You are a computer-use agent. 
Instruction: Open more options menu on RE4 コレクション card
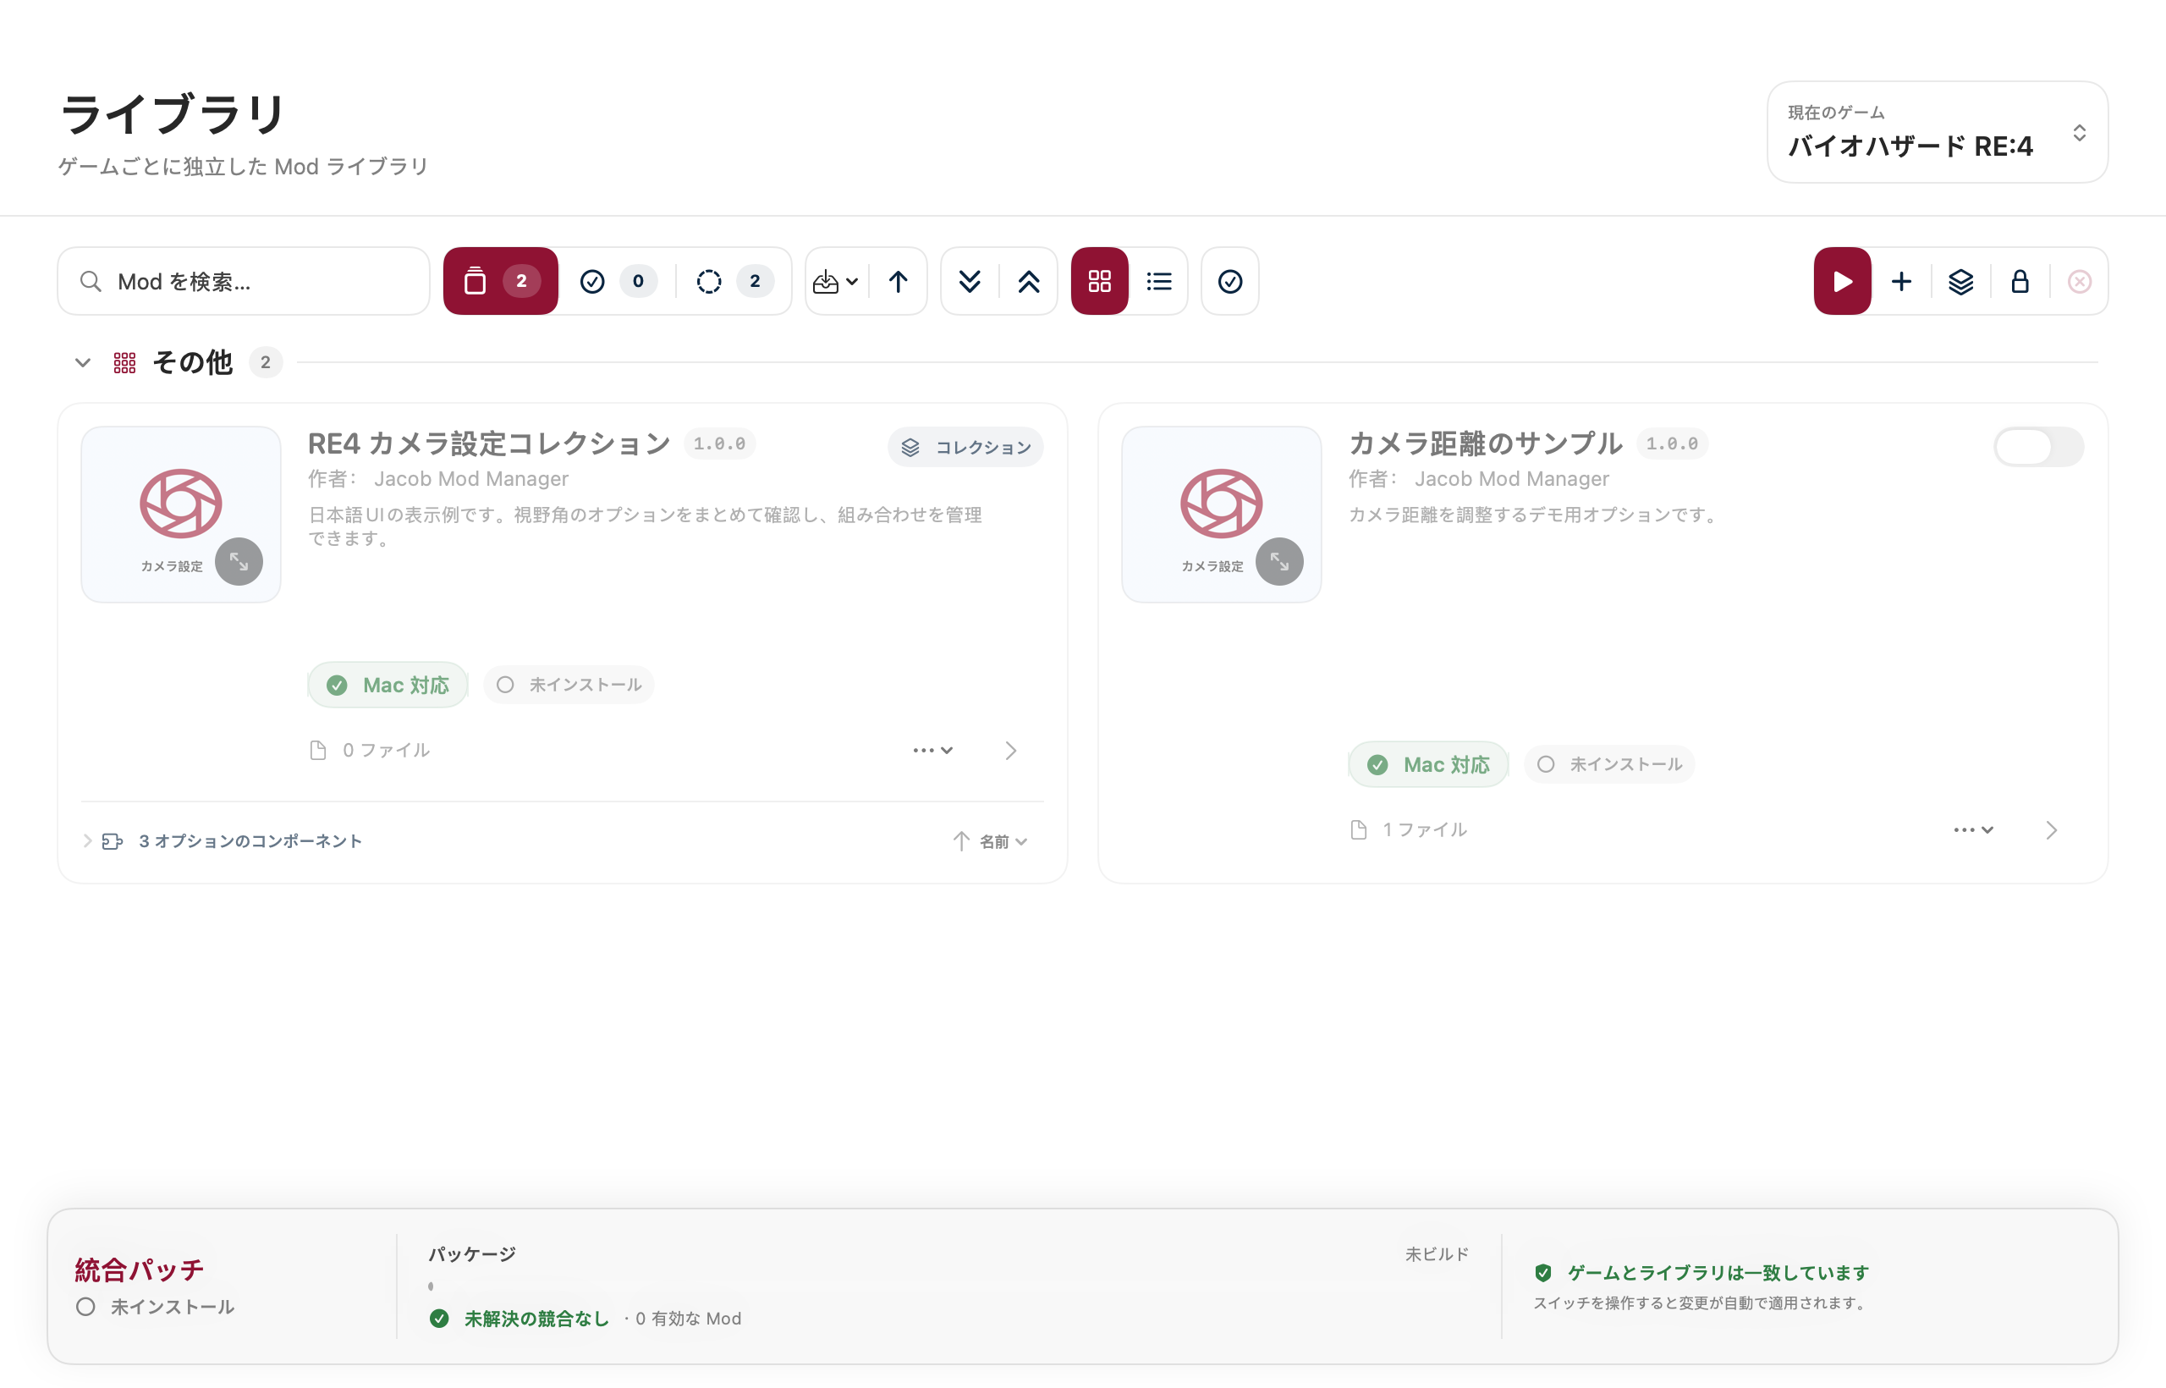[x=932, y=750]
